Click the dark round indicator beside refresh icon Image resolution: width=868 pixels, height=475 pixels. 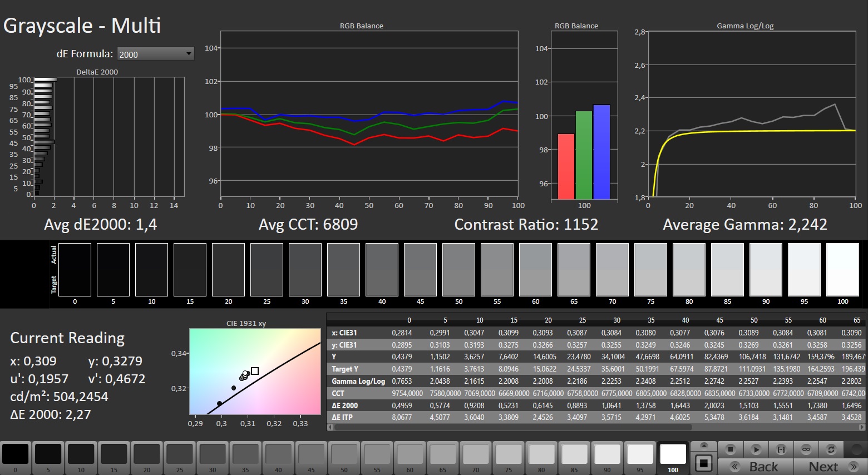pyautogui.click(x=856, y=449)
